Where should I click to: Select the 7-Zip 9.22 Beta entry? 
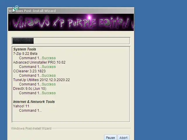pyautogui.click(x=25, y=54)
